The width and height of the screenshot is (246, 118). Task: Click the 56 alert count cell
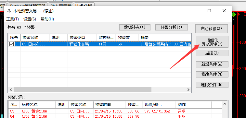point(127,44)
